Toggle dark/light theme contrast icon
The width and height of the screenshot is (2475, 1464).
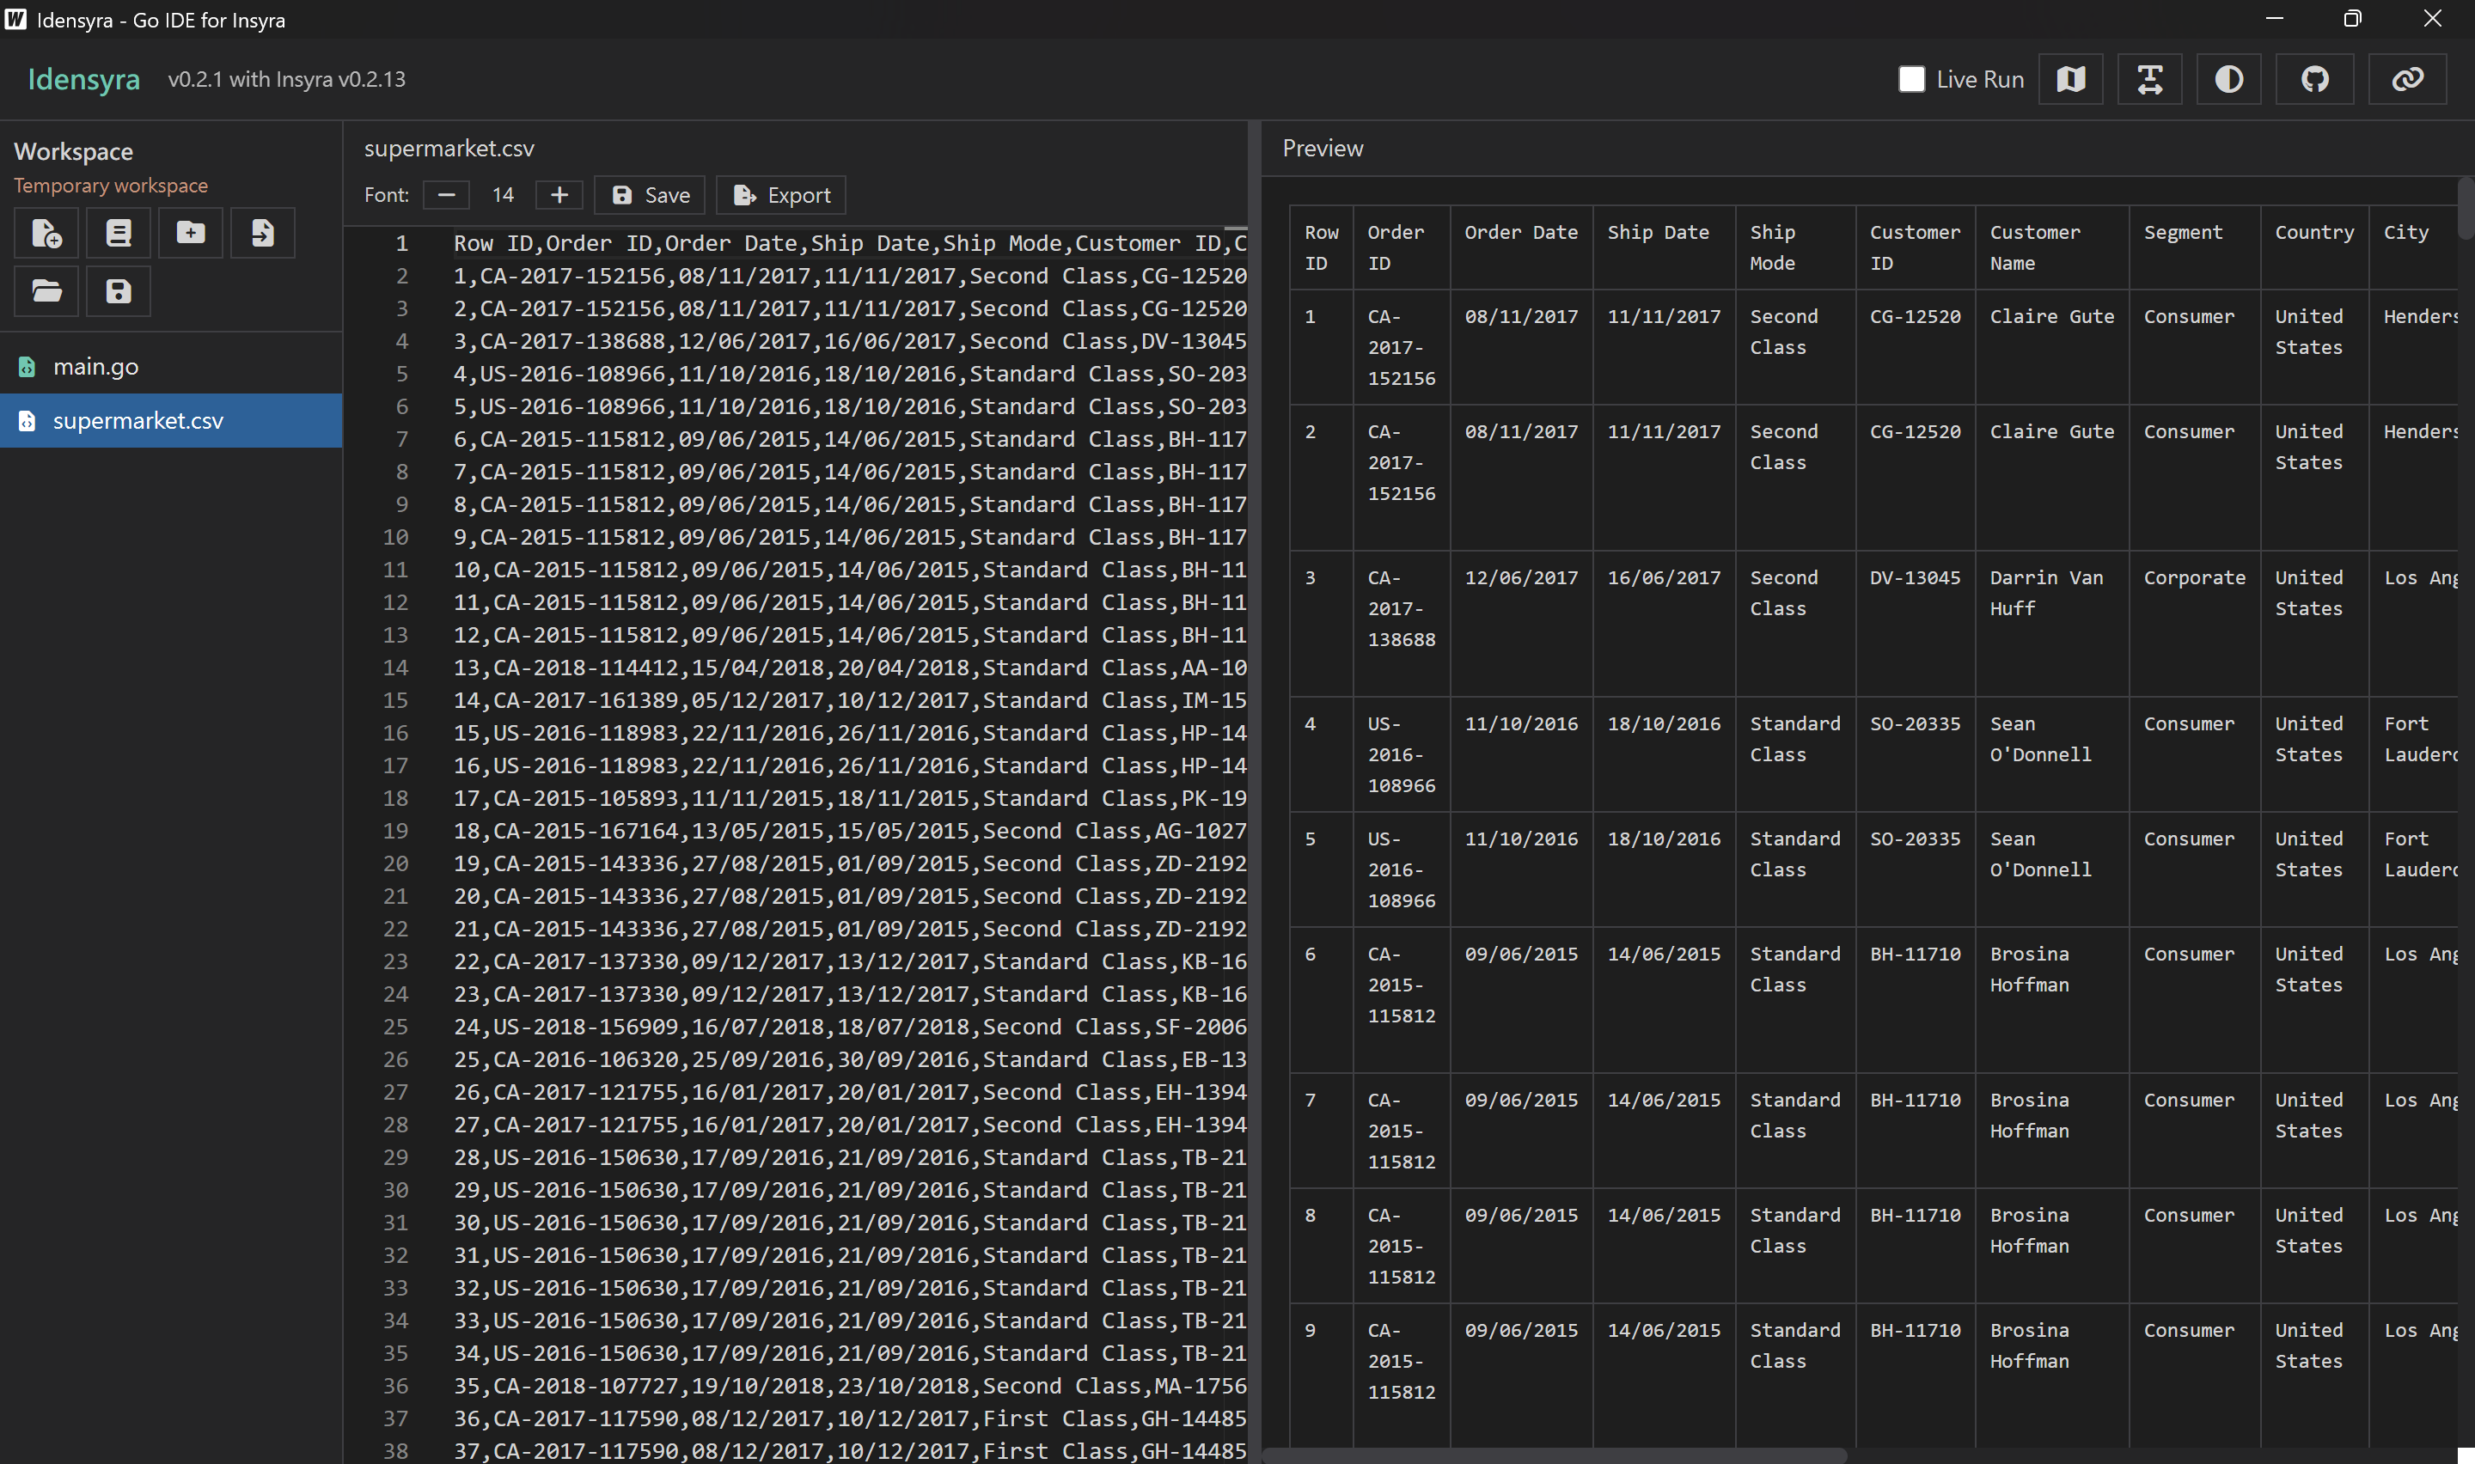point(2228,79)
